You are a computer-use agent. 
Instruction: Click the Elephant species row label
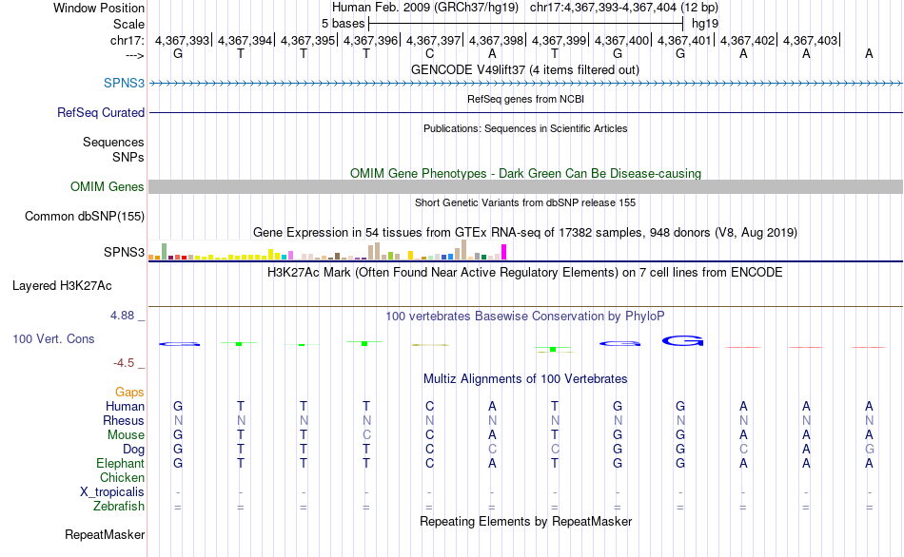[120, 463]
